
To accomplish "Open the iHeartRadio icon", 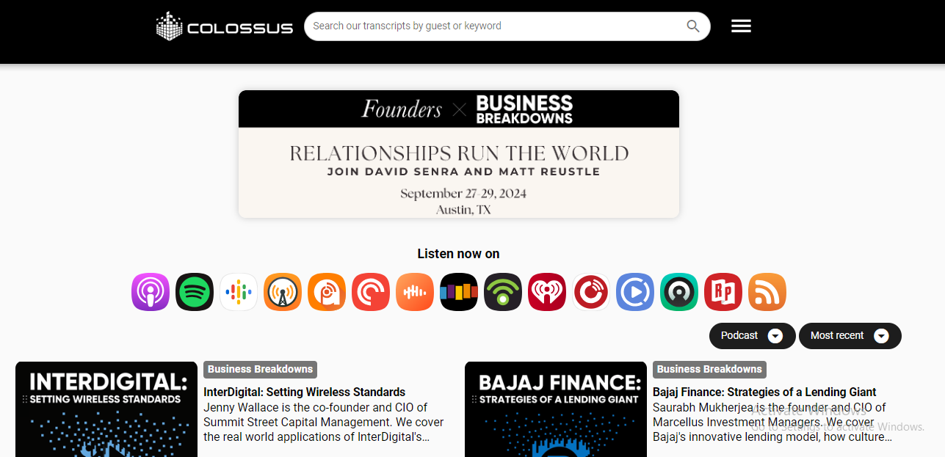I will pos(547,292).
